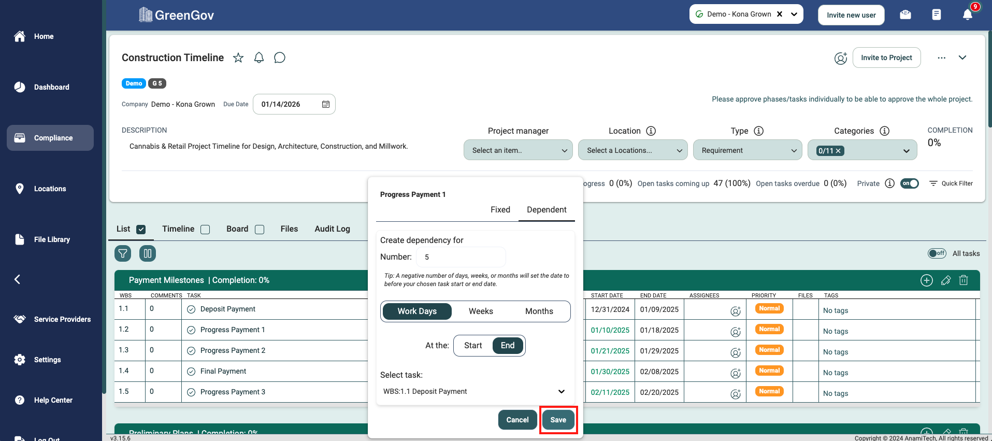Click the Normal priority badge for Progress Payment 3
Screen dimensions: 992x441
[769, 391]
